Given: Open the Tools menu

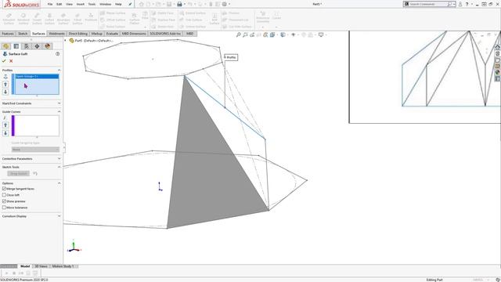Looking at the screenshot, I should [x=92, y=4].
